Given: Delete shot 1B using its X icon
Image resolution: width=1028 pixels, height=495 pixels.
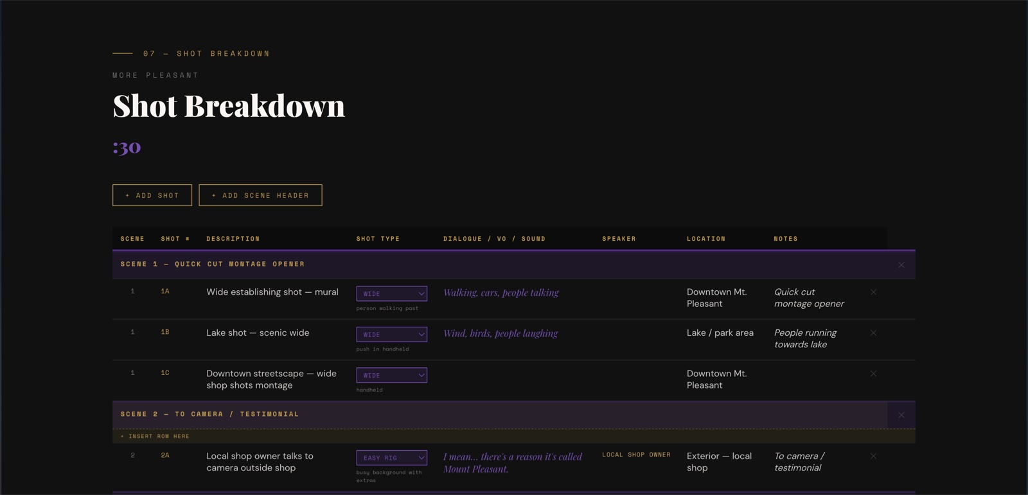Looking at the screenshot, I should pos(873,333).
